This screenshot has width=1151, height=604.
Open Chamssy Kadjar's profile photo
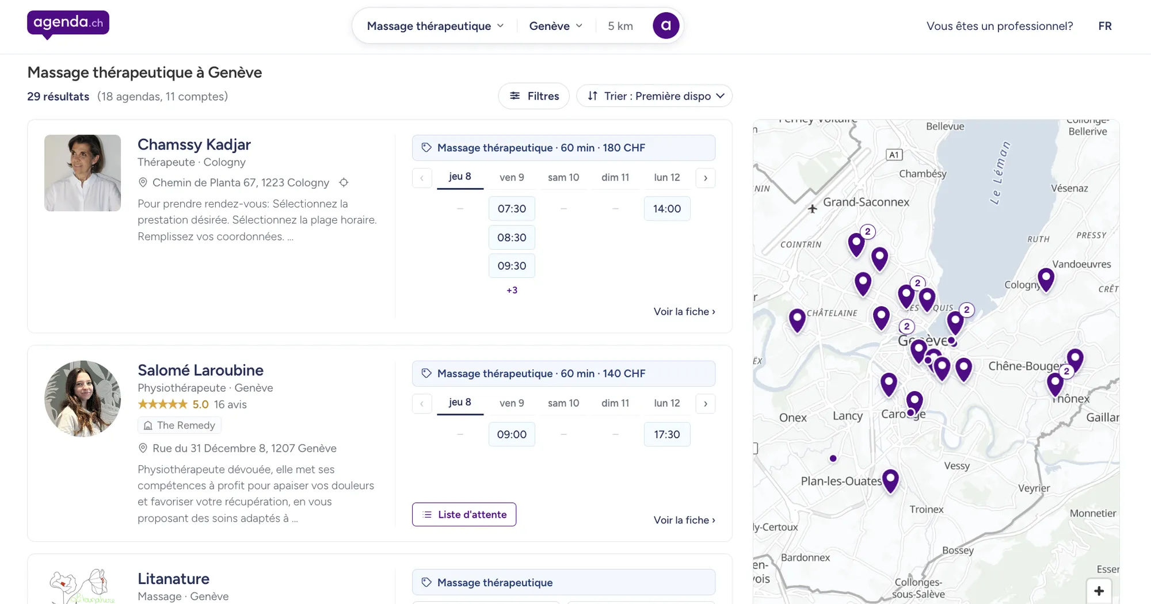(82, 173)
